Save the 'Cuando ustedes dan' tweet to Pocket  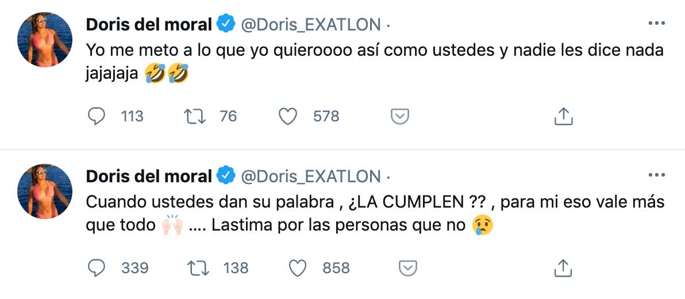click(407, 268)
